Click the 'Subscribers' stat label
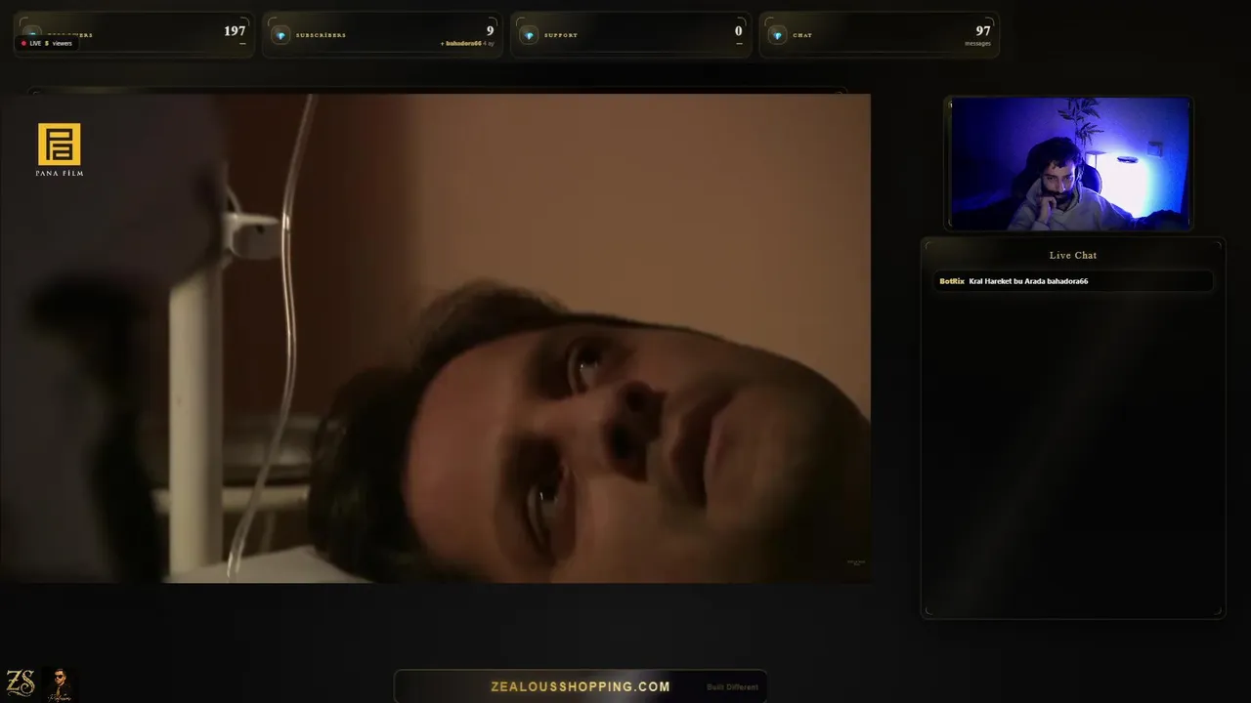This screenshot has height=703, width=1251. [321, 35]
